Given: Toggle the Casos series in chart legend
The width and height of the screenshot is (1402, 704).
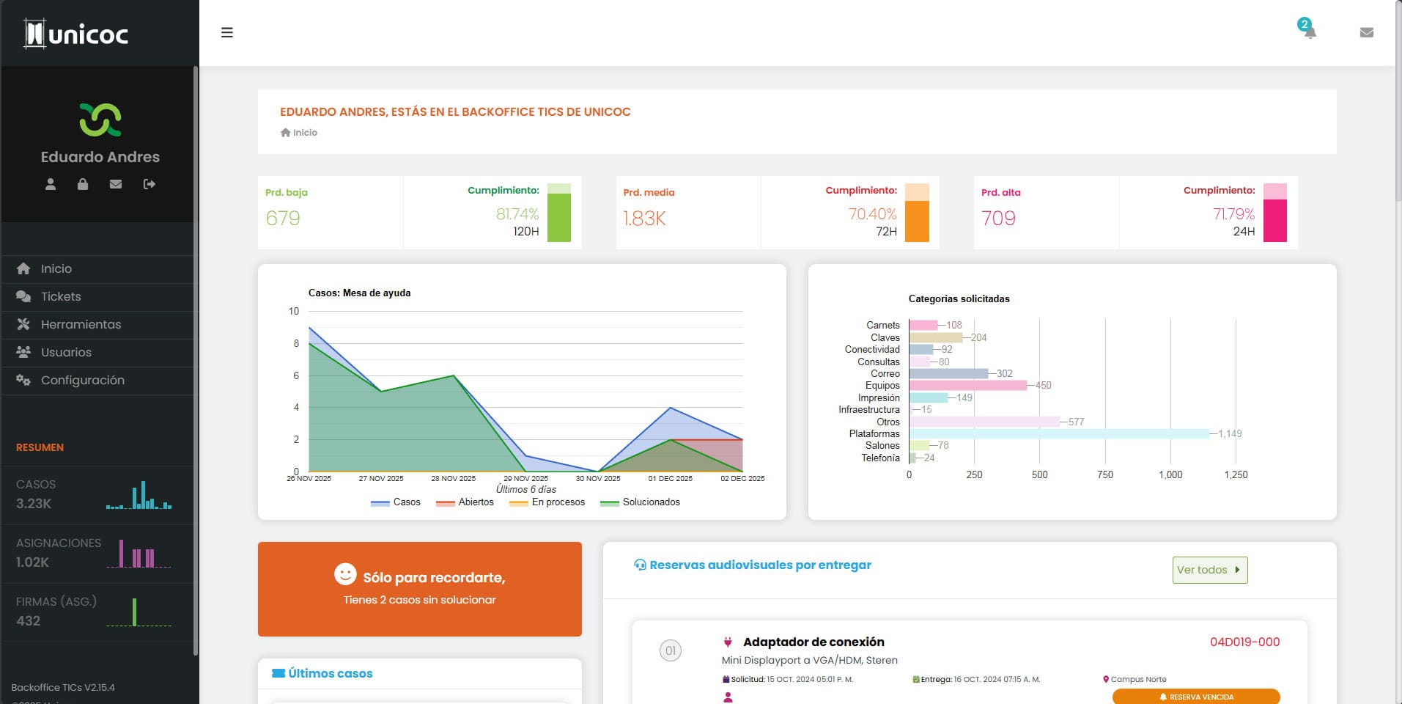Looking at the screenshot, I should tap(396, 502).
